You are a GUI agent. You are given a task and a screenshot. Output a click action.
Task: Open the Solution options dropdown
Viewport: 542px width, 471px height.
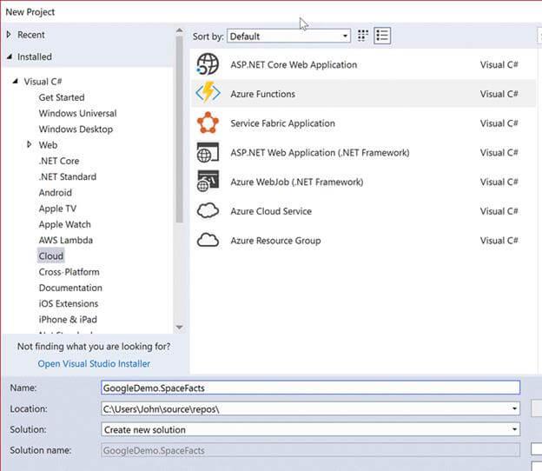point(514,429)
